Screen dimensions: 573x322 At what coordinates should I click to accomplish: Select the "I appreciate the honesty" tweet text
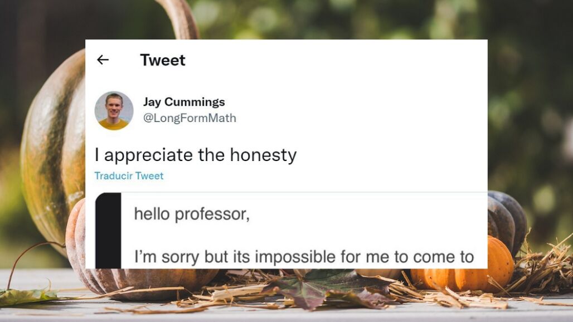click(x=196, y=155)
